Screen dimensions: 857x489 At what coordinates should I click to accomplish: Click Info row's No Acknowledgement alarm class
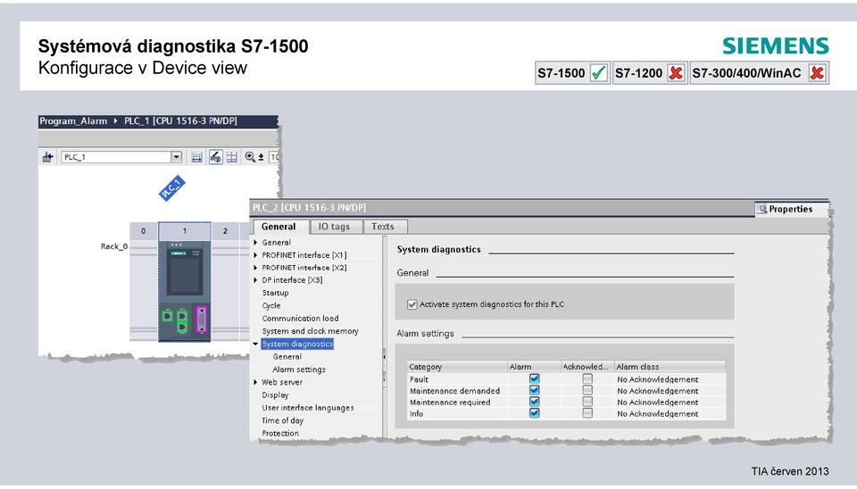(x=658, y=414)
